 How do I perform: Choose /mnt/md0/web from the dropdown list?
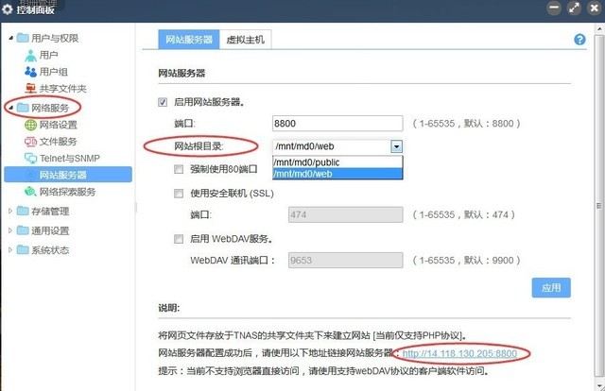[x=337, y=174]
